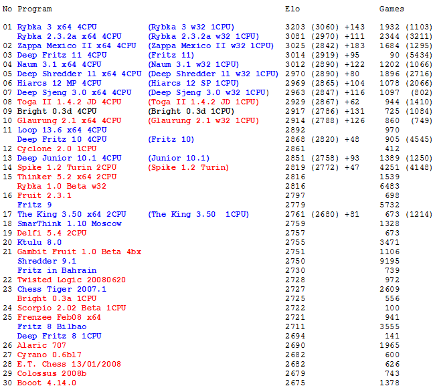Viewport: 435px width, 390px height.
Task: Click the Loop 13.6 x64 4CPU program
Action: pos(62,130)
